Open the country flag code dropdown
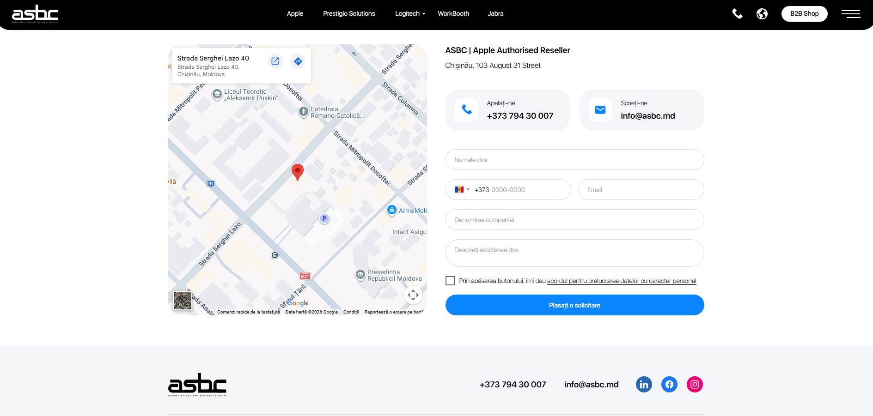Viewport: 873px width, 416px height. click(x=462, y=190)
